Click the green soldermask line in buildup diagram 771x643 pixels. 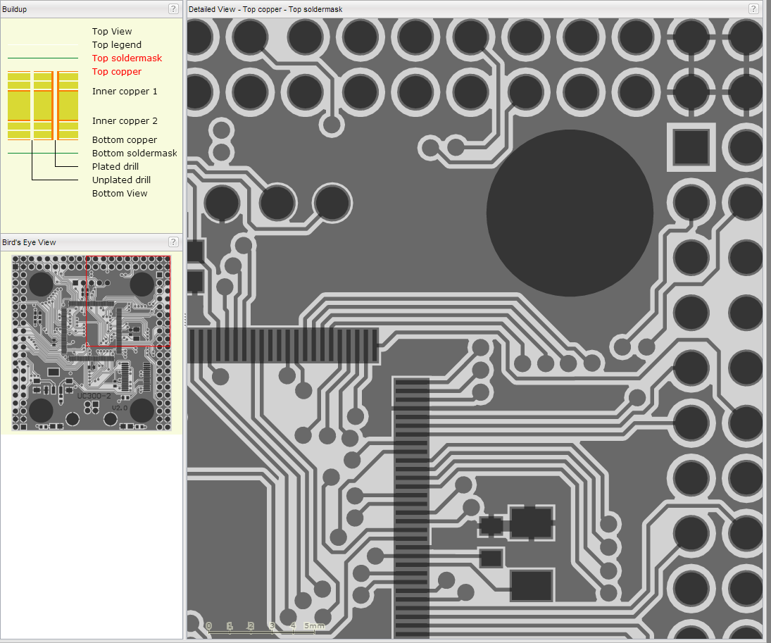point(42,58)
